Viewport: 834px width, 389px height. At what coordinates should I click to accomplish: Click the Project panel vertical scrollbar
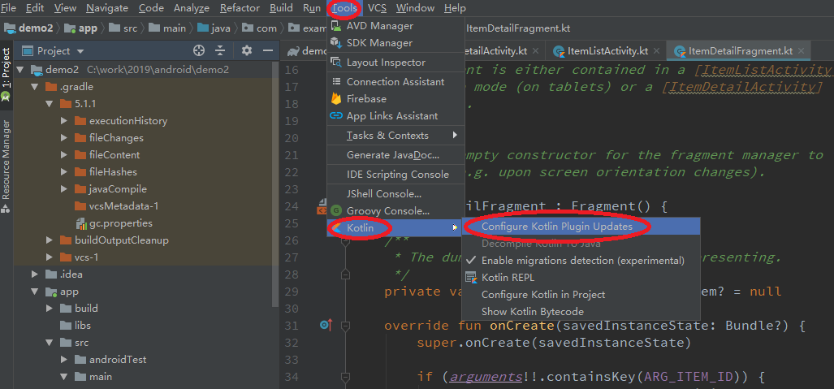point(275,186)
